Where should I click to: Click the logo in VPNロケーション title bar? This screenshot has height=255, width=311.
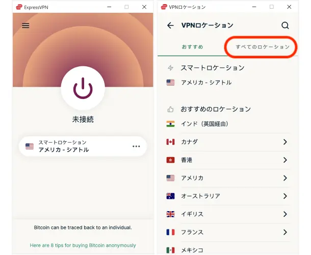pos(164,7)
